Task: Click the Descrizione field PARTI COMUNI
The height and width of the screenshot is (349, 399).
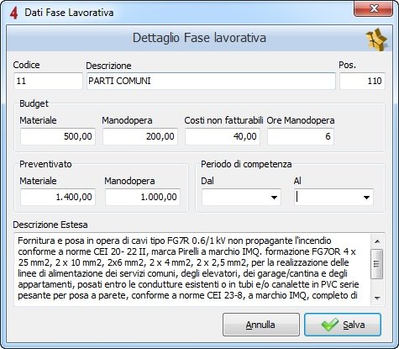Action: point(211,81)
